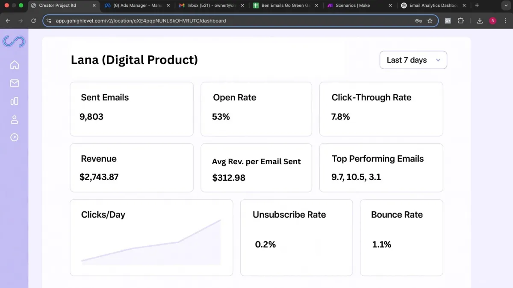Open the Emails envelope icon in sidebar
Viewport: 513px width, 288px height.
click(15, 83)
